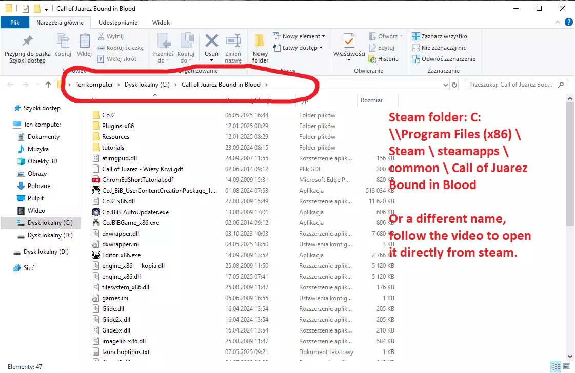Open the Plik menu tab

click(x=15, y=23)
